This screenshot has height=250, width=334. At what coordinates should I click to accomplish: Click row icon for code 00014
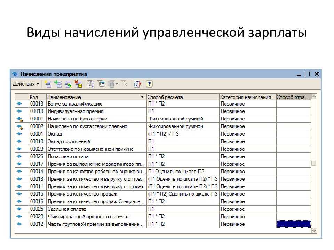tap(19, 171)
